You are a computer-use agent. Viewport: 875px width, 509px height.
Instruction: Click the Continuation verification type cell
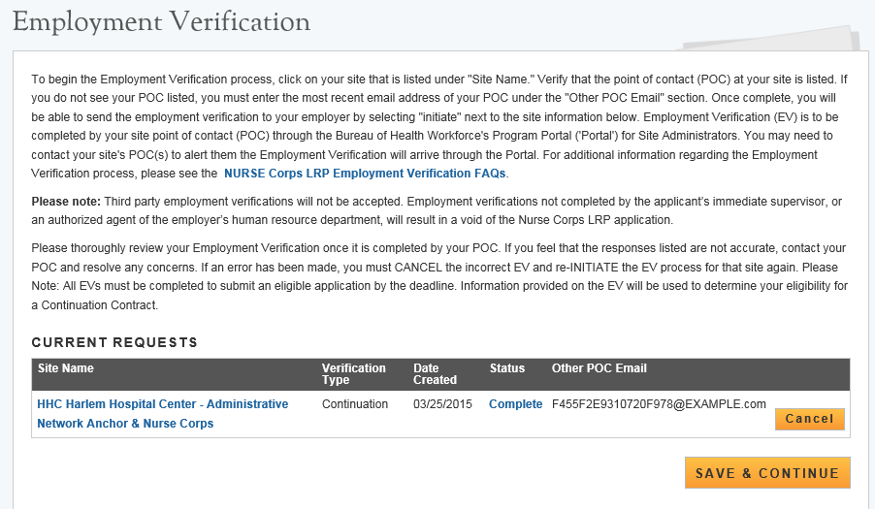[355, 404]
